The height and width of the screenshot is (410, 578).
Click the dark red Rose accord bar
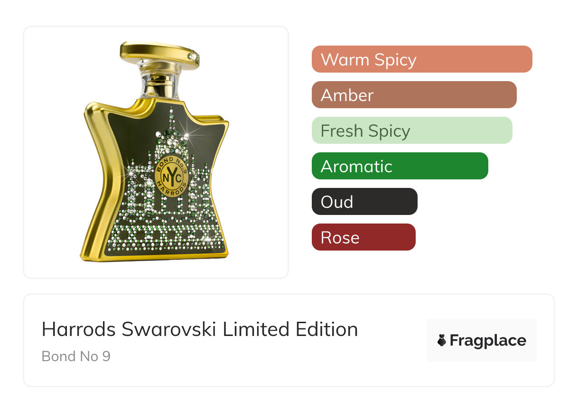[x=364, y=237]
